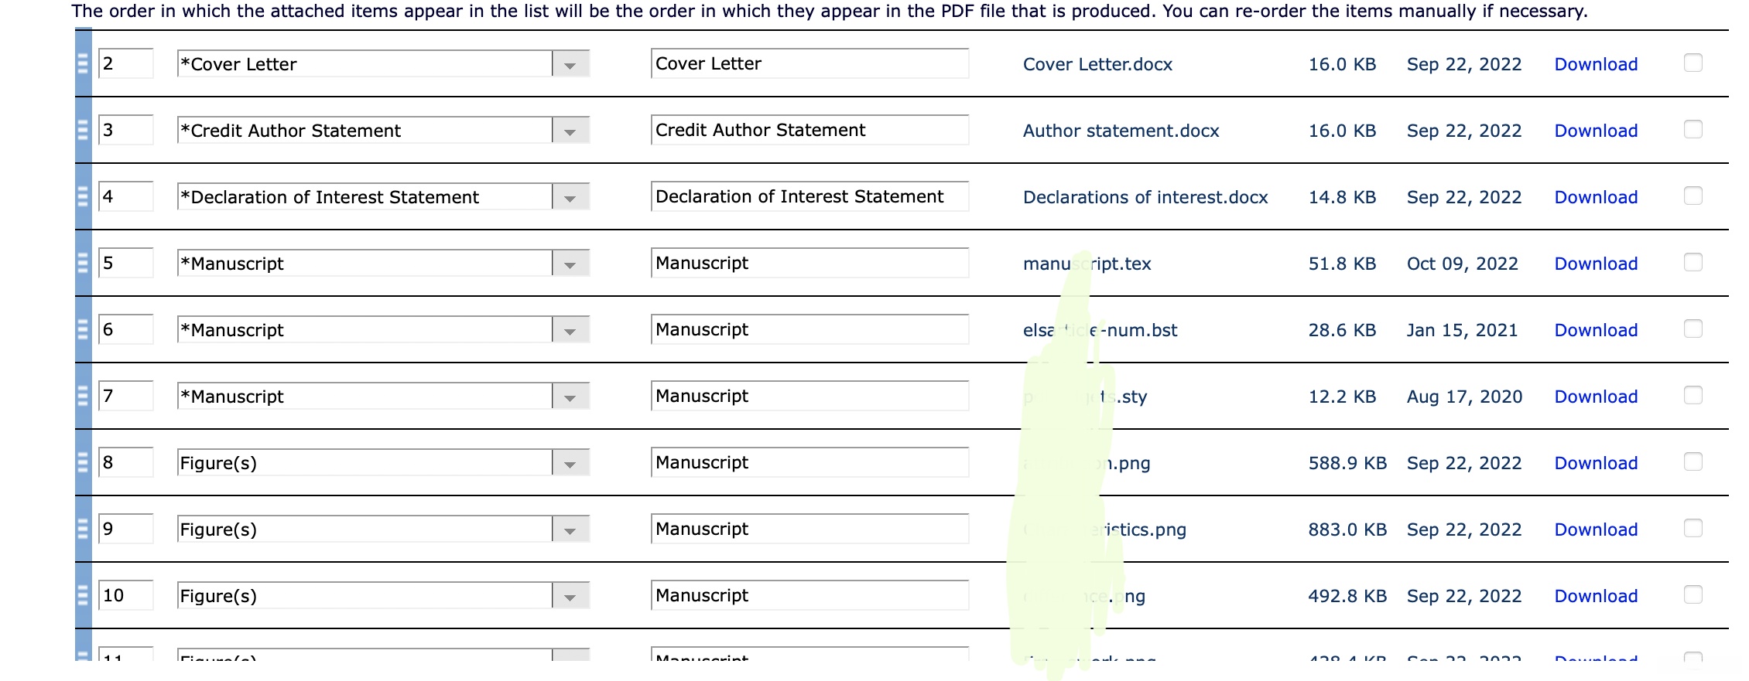Click drag handle icon for item 3 row
The height and width of the screenshot is (681, 1749).
point(83,130)
